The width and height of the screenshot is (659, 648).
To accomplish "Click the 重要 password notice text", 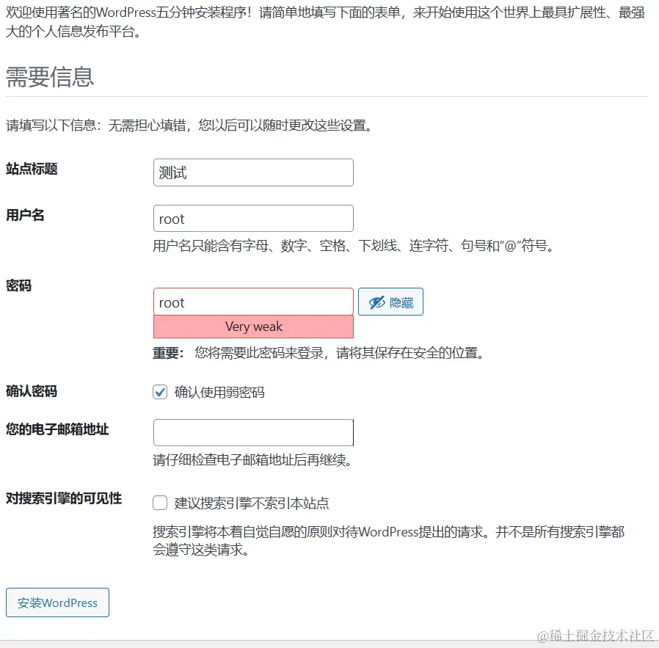I will [x=318, y=353].
